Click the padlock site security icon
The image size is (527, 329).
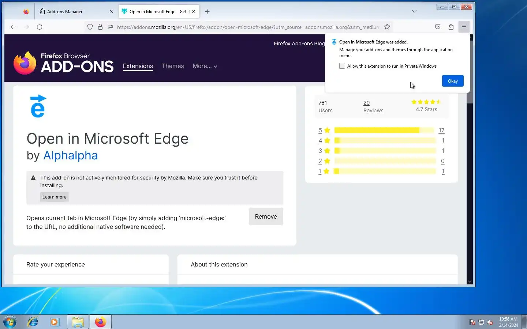[100, 27]
